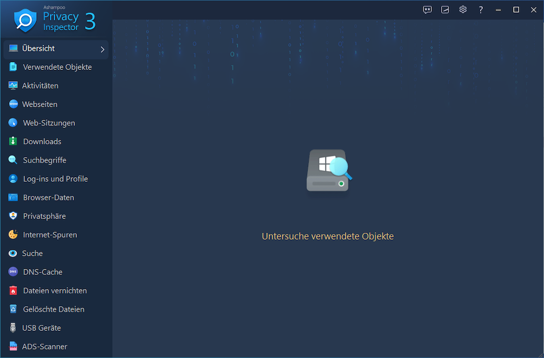544x358 pixels.
Task: Open the Aktivitäten section
Action: tap(40, 86)
